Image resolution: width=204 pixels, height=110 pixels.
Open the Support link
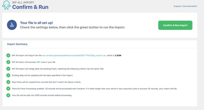177,6
